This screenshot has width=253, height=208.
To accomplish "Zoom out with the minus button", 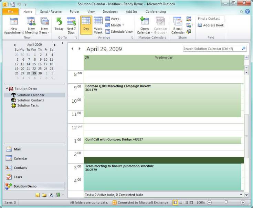I will click(209, 202).
